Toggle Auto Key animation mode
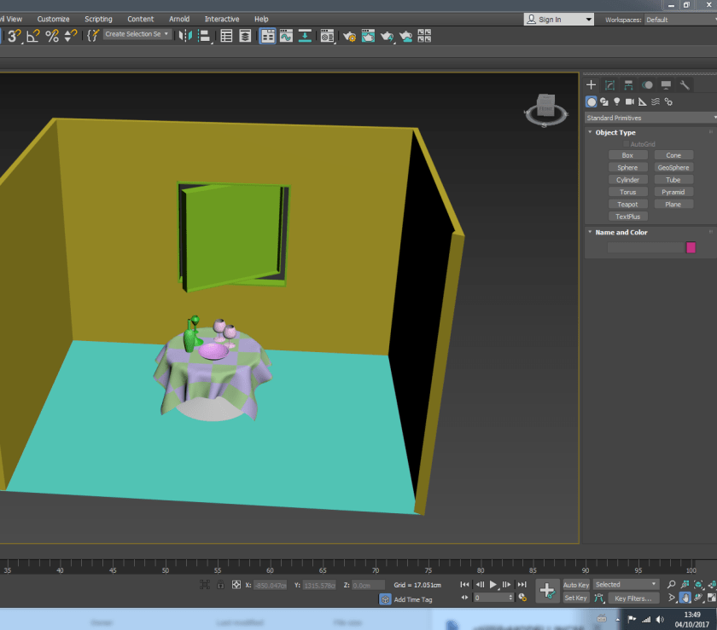 (x=576, y=585)
